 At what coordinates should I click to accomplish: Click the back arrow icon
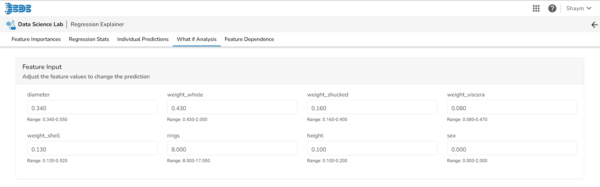[x=594, y=25]
